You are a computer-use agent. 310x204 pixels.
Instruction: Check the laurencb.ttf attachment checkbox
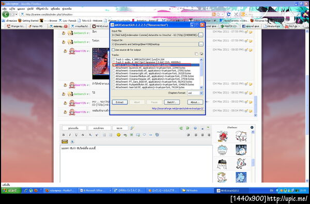tap(114, 68)
